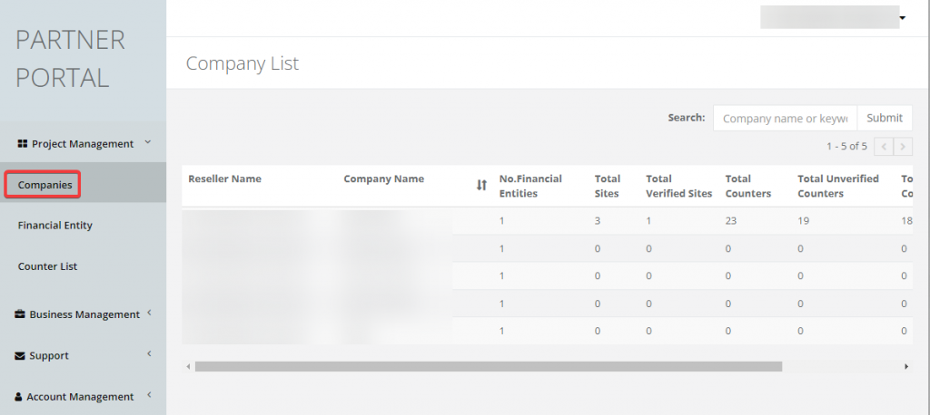Open the Companies menu item
The image size is (930, 415).
pyautogui.click(x=45, y=185)
